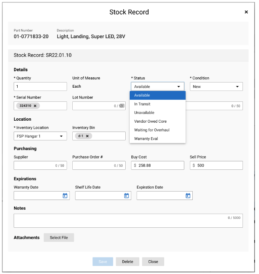Screen dimensions: 259x274
Task: Open the Condition dropdown showing New
Action: (216, 87)
